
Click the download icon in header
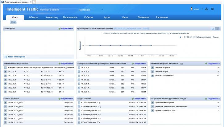coord(206,9)
